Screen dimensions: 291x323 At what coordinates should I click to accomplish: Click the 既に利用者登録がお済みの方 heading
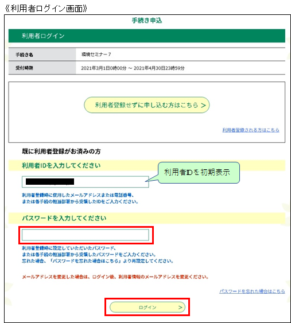61,151
